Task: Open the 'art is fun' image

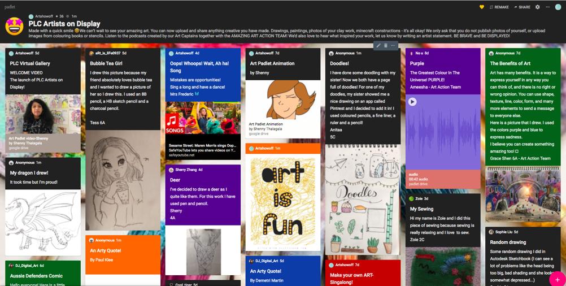Action: coord(283,202)
